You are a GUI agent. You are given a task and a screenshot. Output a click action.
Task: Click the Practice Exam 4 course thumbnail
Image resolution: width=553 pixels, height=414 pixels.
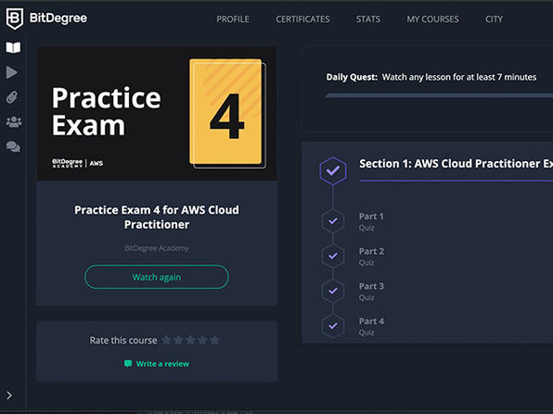tap(157, 113)
